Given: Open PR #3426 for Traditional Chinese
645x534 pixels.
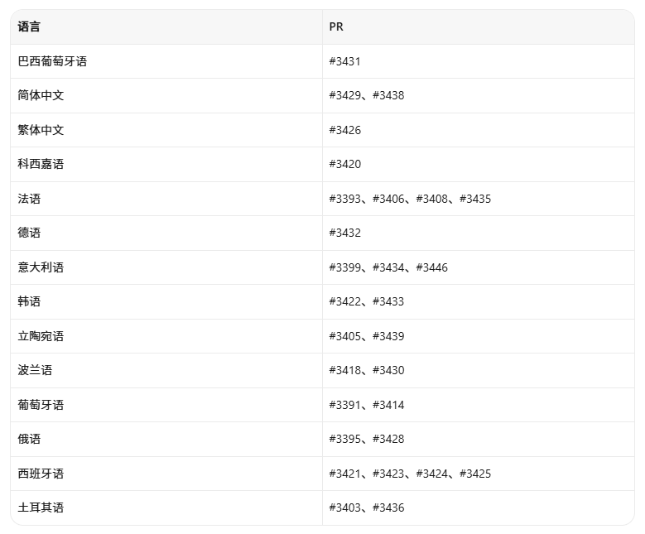Looking at the screenshot, I should click(x=344, y=130).
